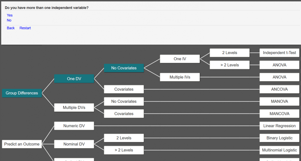The height and width of the screenshot is (161, 301).
Task: Open the Independent t-Test result box
Action: tap(279, 53)
